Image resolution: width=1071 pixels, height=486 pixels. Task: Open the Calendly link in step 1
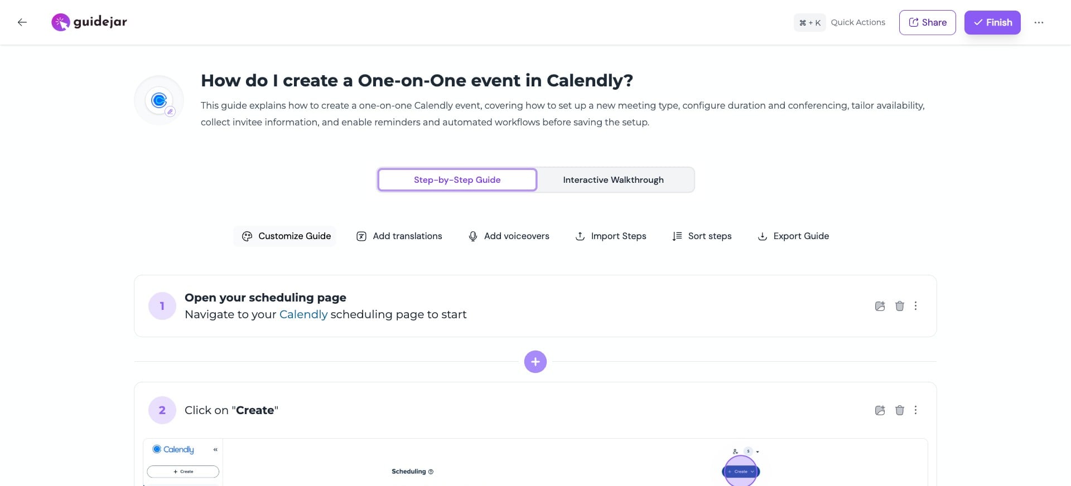point(303,314)
